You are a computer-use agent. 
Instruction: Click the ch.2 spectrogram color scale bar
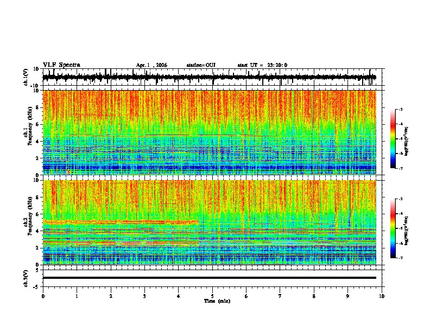coord(393,228)
